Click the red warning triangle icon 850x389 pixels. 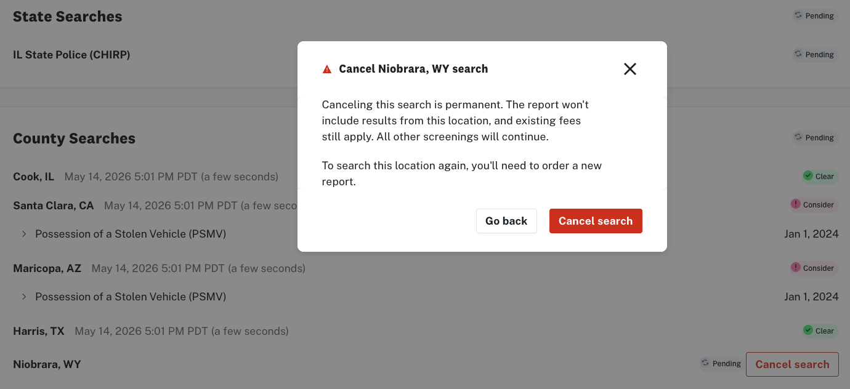(x=327, y=70)
